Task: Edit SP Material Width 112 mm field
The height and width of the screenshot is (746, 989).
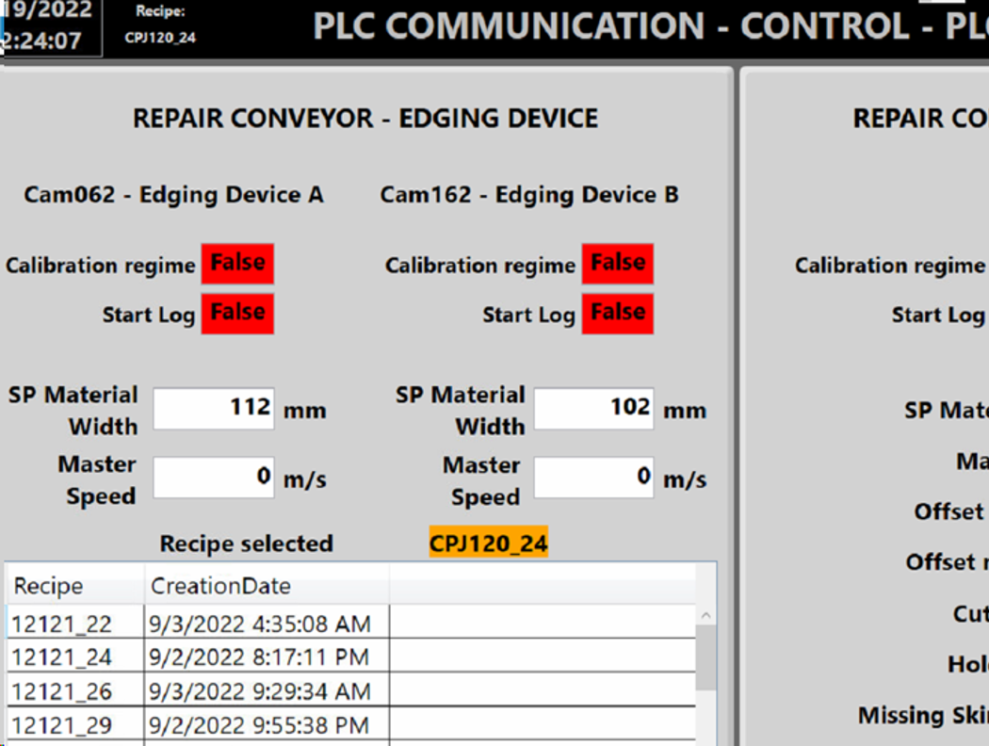Action: (213, 405)
